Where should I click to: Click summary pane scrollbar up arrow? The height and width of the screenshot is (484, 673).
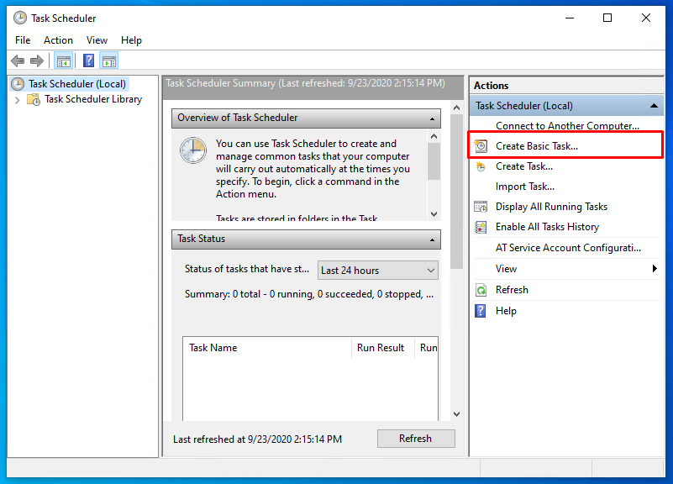457,108
